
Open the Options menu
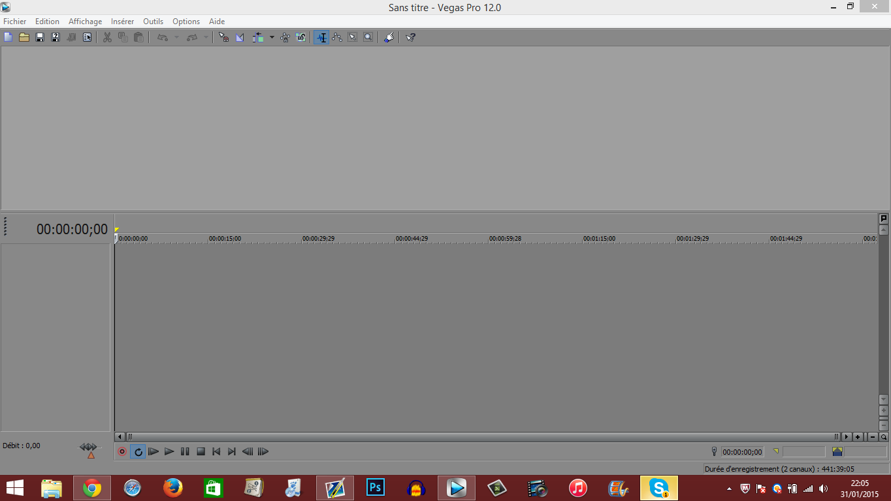coord(186,22)
